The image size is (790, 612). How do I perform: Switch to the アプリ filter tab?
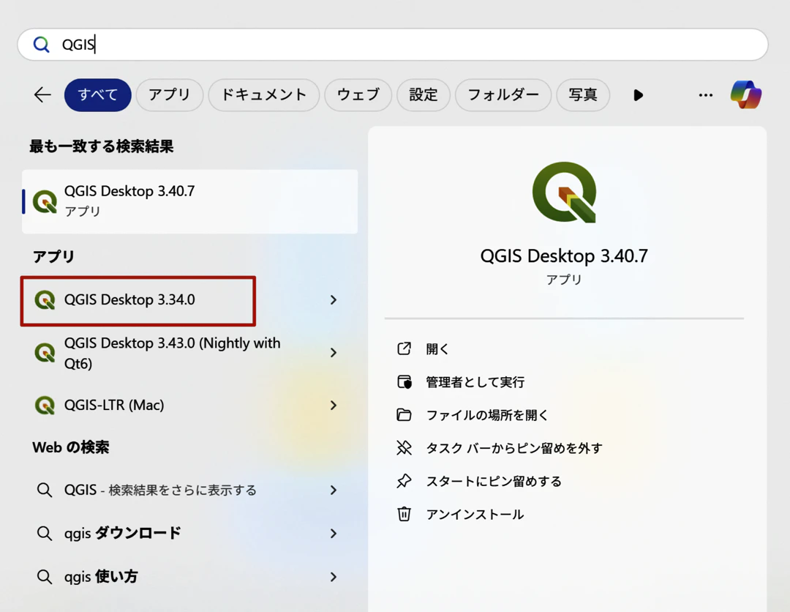pos(169,94)
